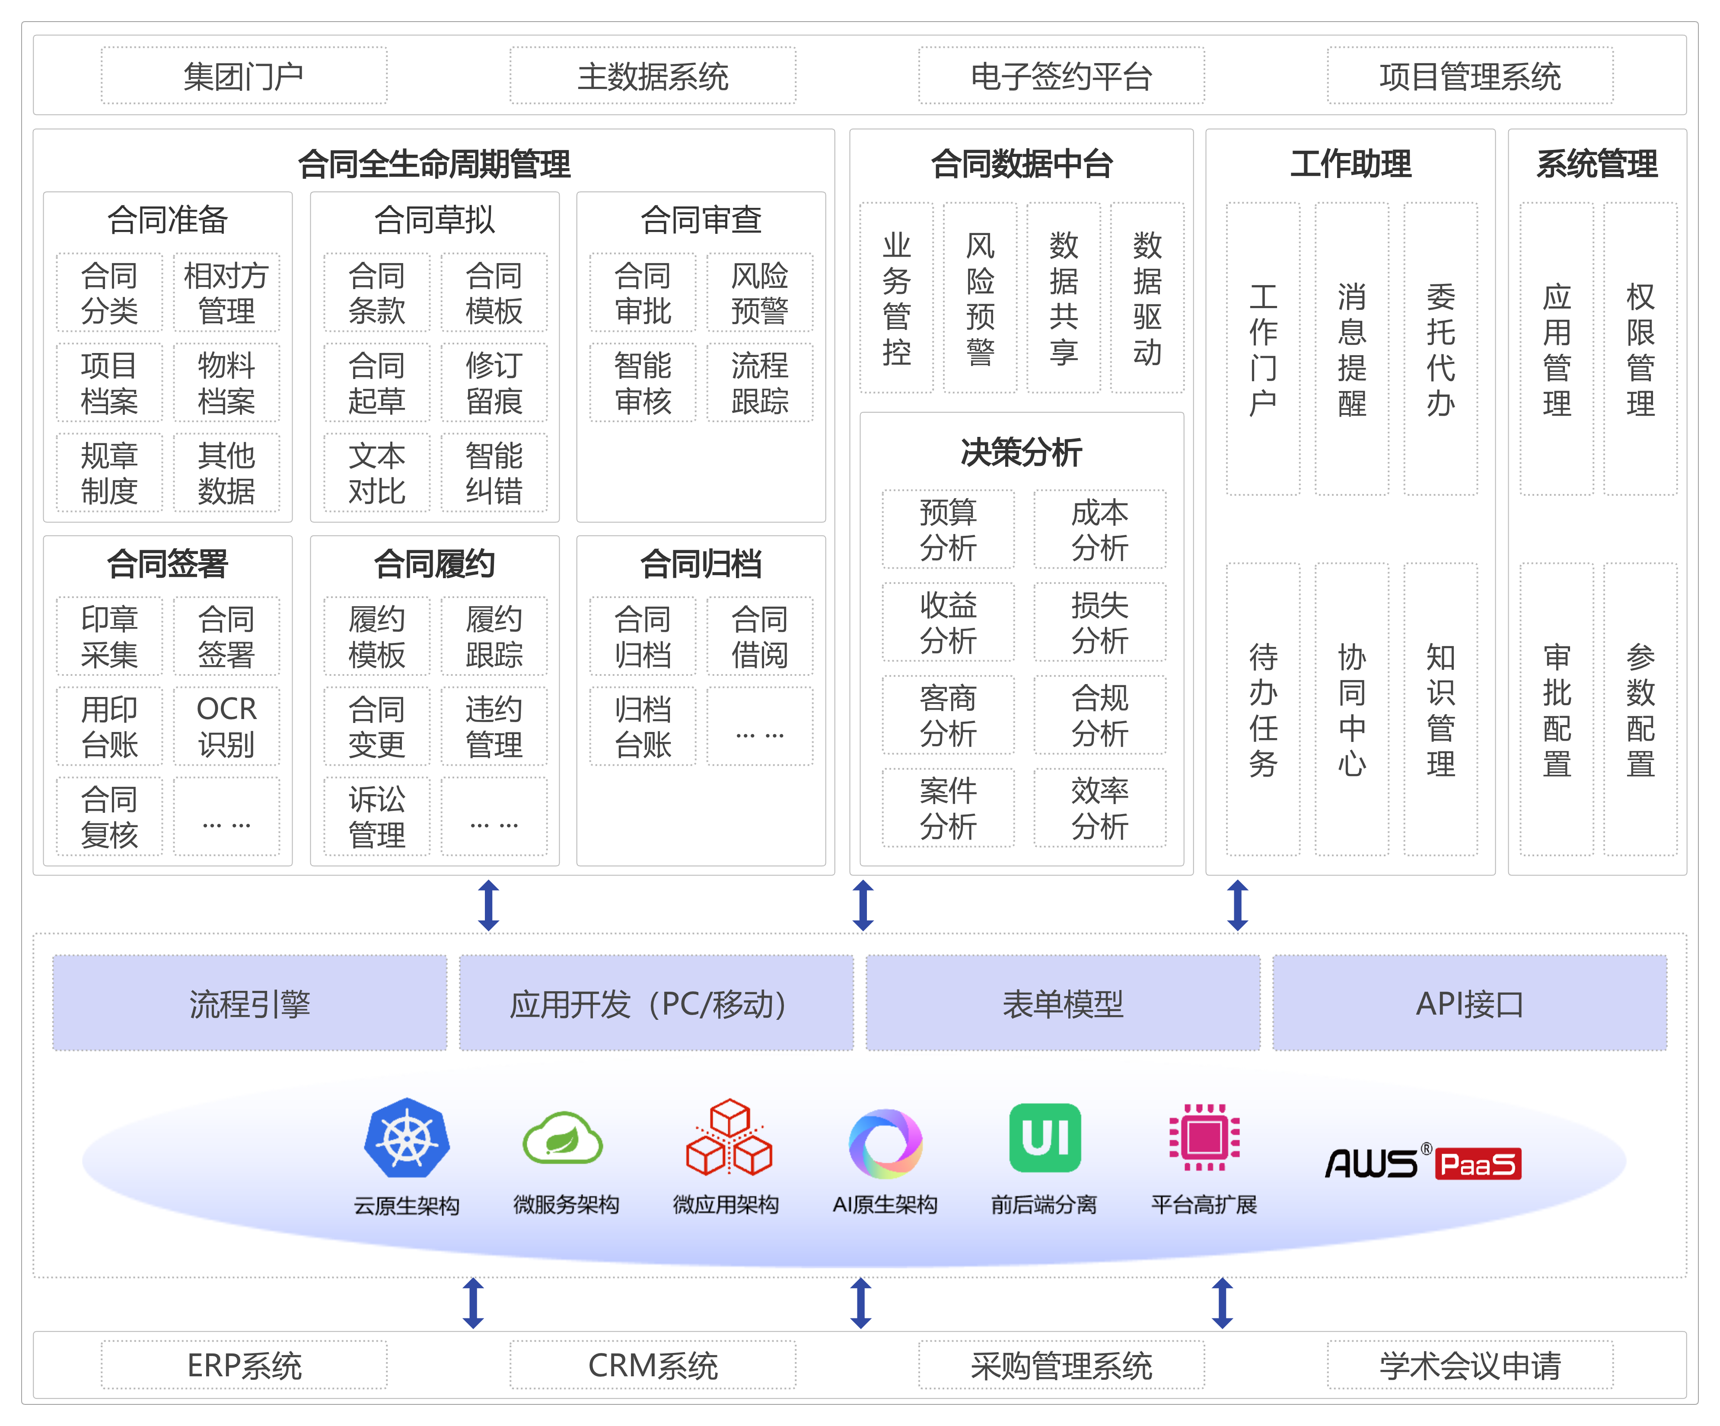The height and width of the screenshot is (1426, 1720).
Task: Select the 合同借阅 module
Action: tap(760, 637)
